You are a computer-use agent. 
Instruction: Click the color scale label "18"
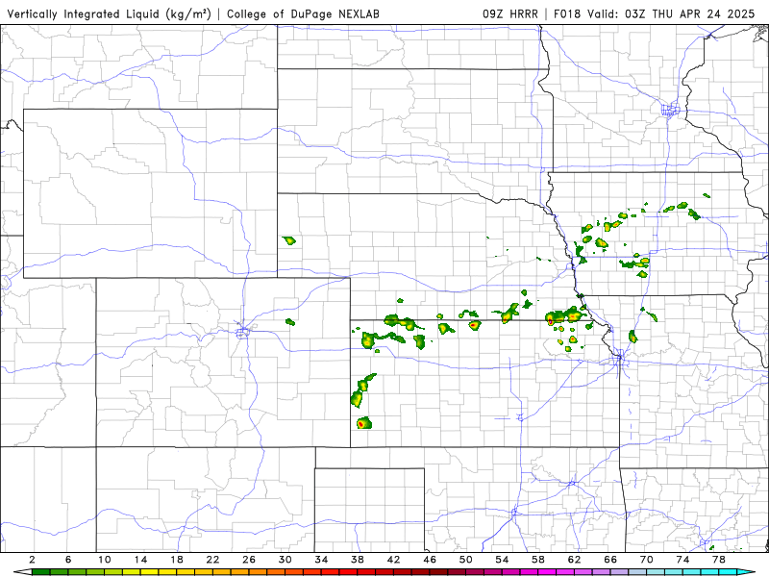point(177,560)
